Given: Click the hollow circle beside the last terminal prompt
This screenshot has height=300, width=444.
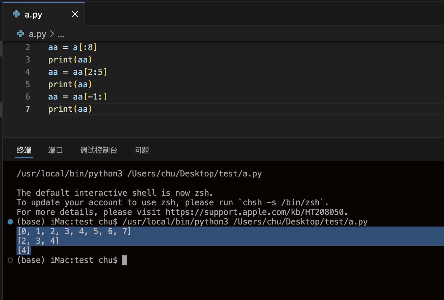Looking at the screenshot, I should [x=10, y=260].
